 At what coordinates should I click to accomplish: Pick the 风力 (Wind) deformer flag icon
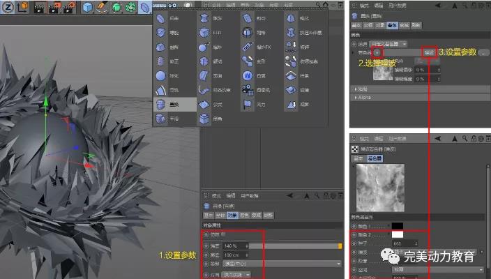[248, 105]
